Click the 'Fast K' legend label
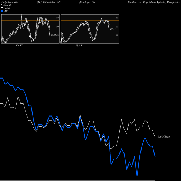 pos(7,8)
